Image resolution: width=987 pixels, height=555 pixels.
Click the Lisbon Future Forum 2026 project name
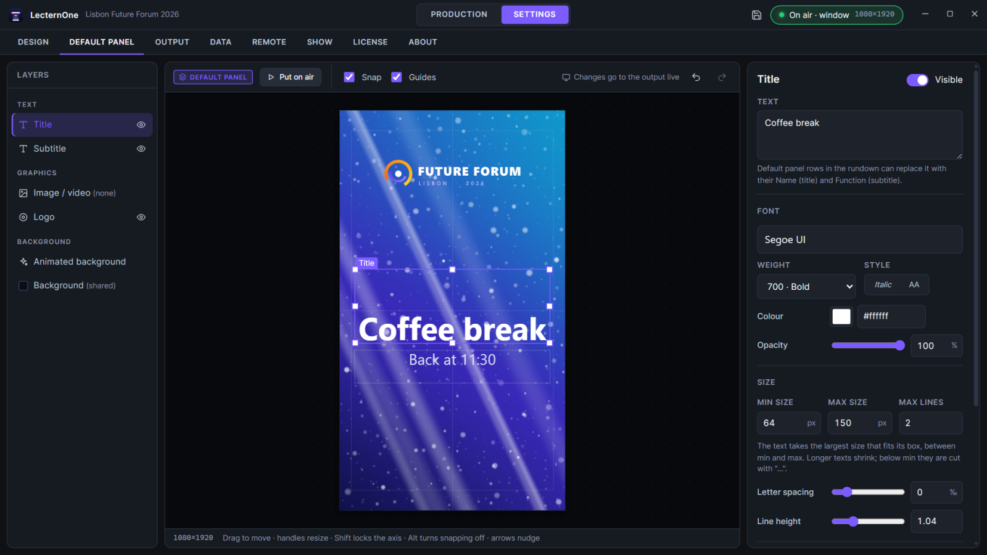coord(132,14)
